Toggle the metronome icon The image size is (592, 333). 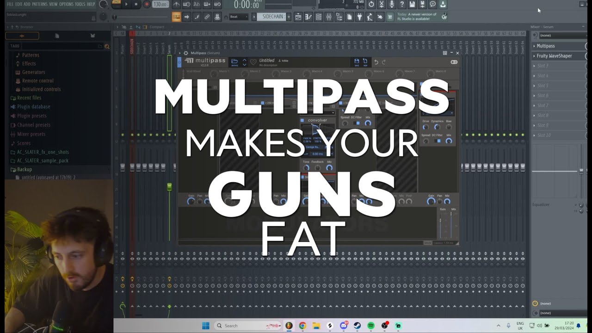tap(176, 4)
